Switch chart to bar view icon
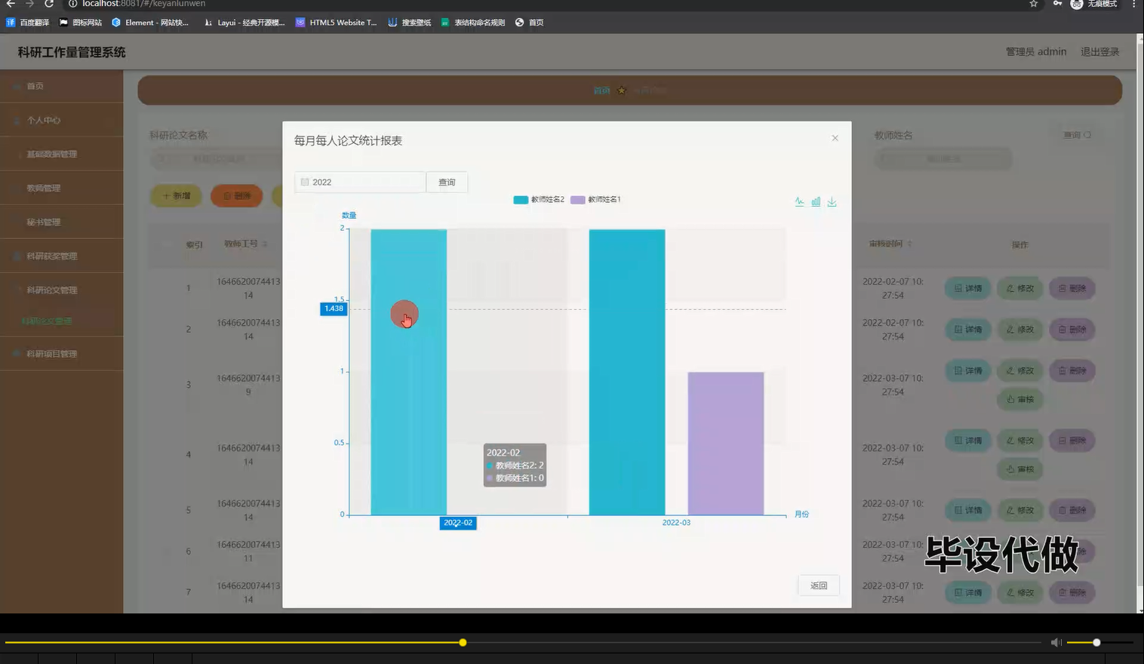Image resolution: width=1144 pixels, height=664 pixels. point(816,201)
